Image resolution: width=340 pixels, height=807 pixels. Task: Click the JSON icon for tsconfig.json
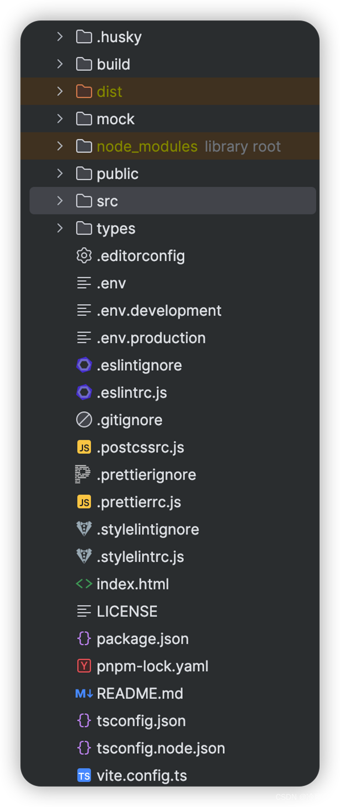(84, 720)
